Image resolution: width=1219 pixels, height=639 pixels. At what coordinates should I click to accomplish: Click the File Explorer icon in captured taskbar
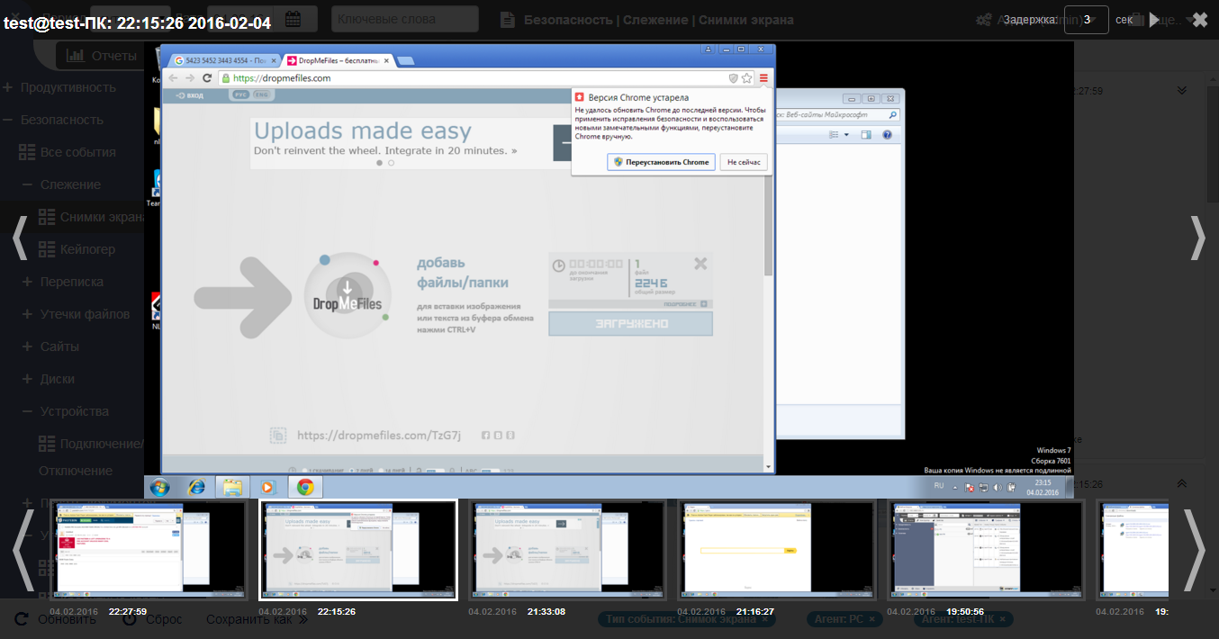pyautogui.click(x=232, y=487)
